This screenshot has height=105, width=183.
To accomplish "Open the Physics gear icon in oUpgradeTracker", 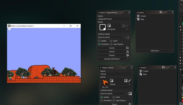I will 128,55.
